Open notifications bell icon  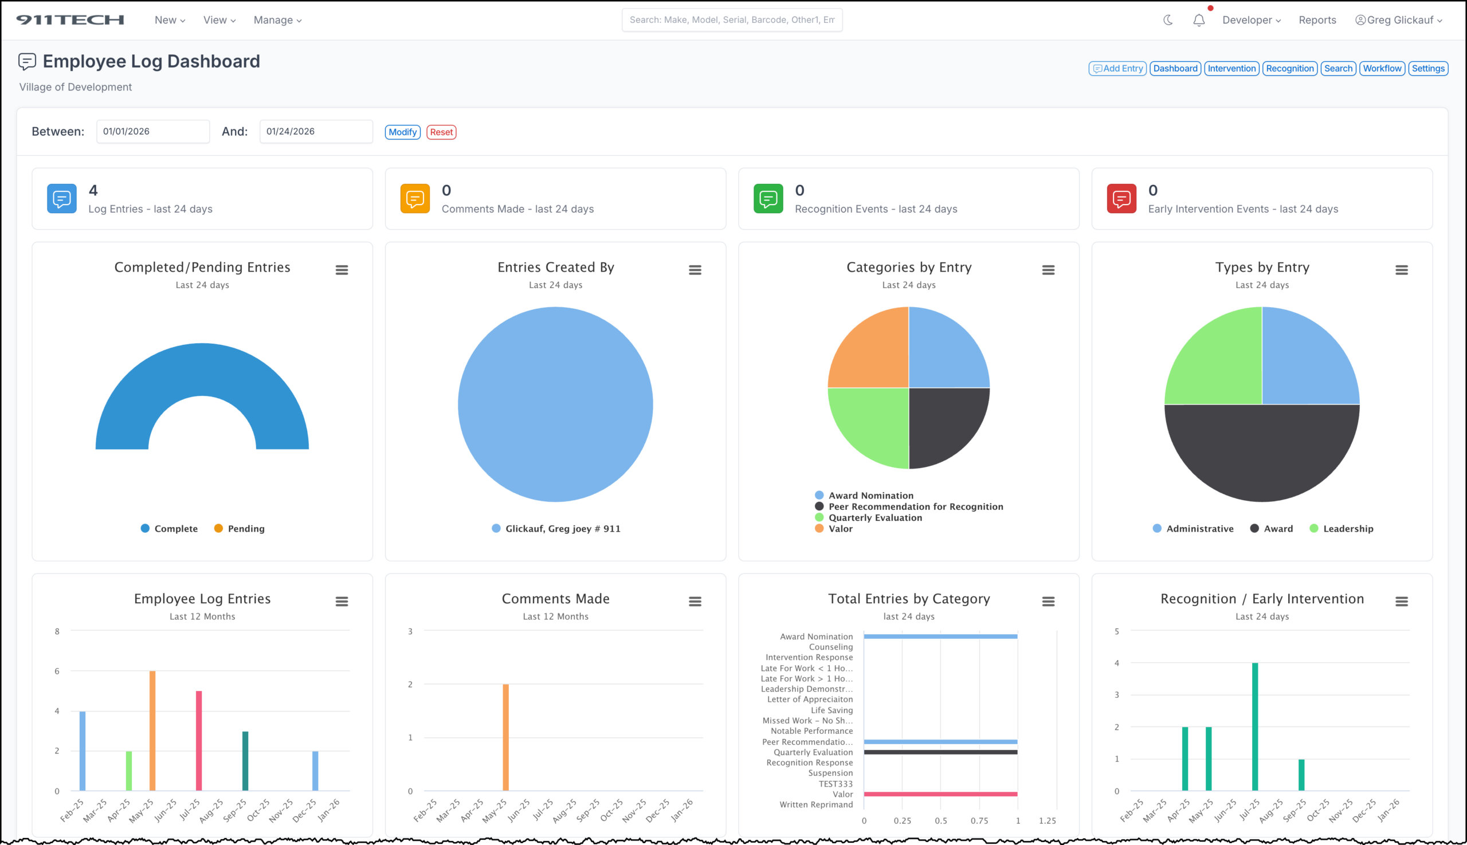[1199, 20]
